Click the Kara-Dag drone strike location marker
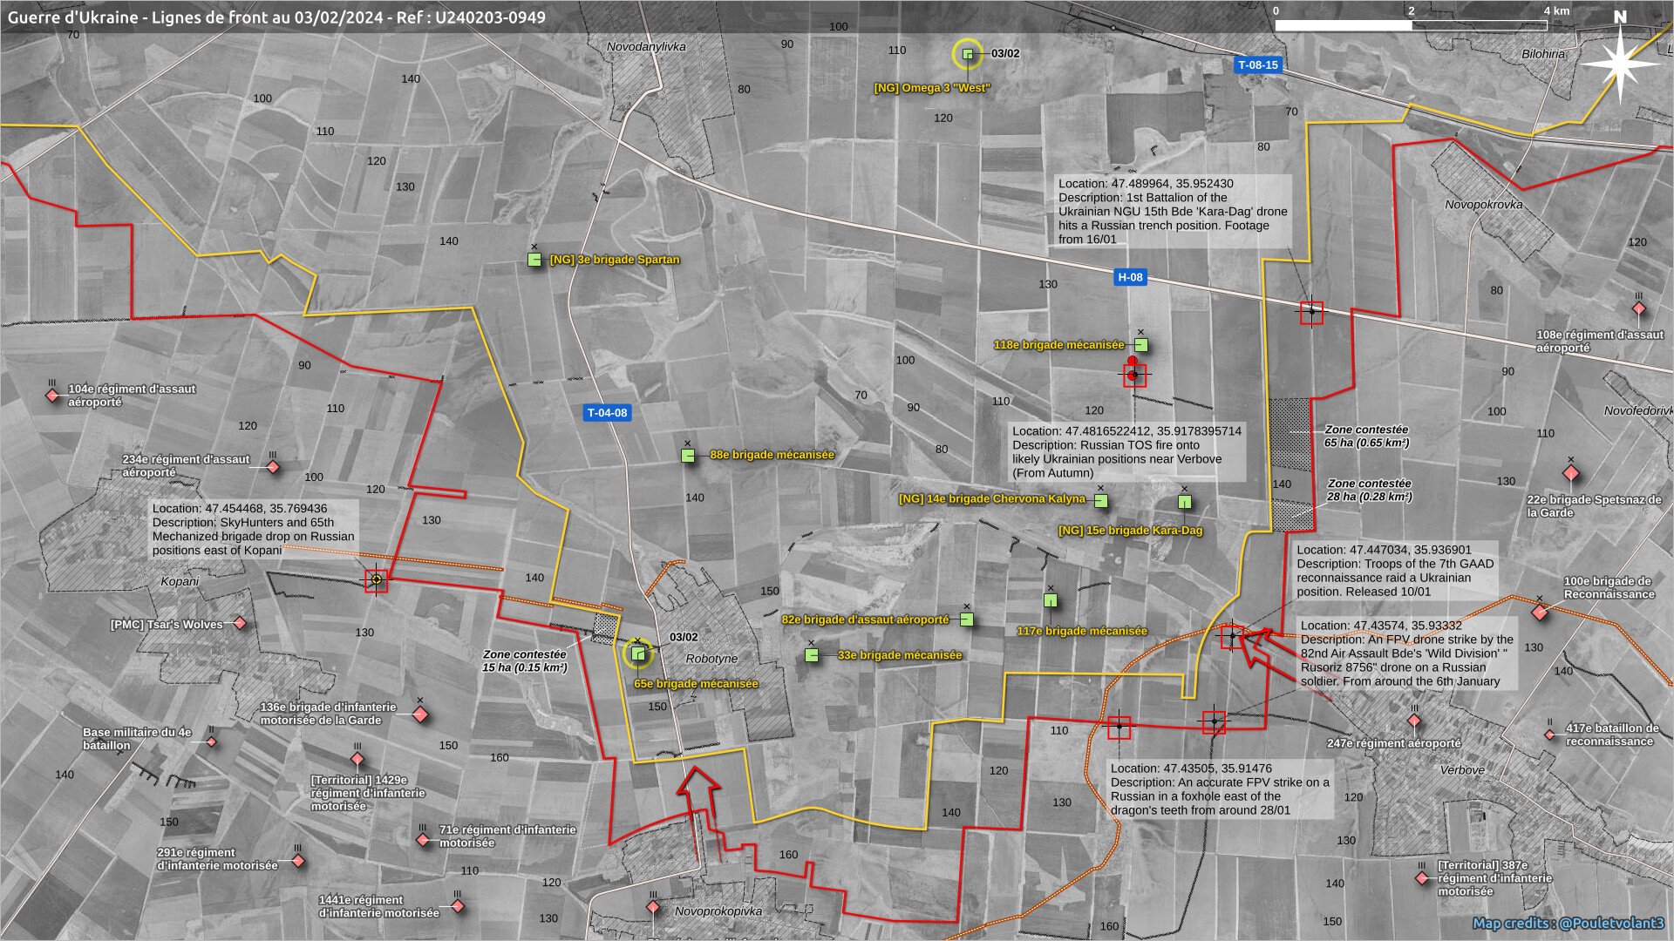 1311,312
